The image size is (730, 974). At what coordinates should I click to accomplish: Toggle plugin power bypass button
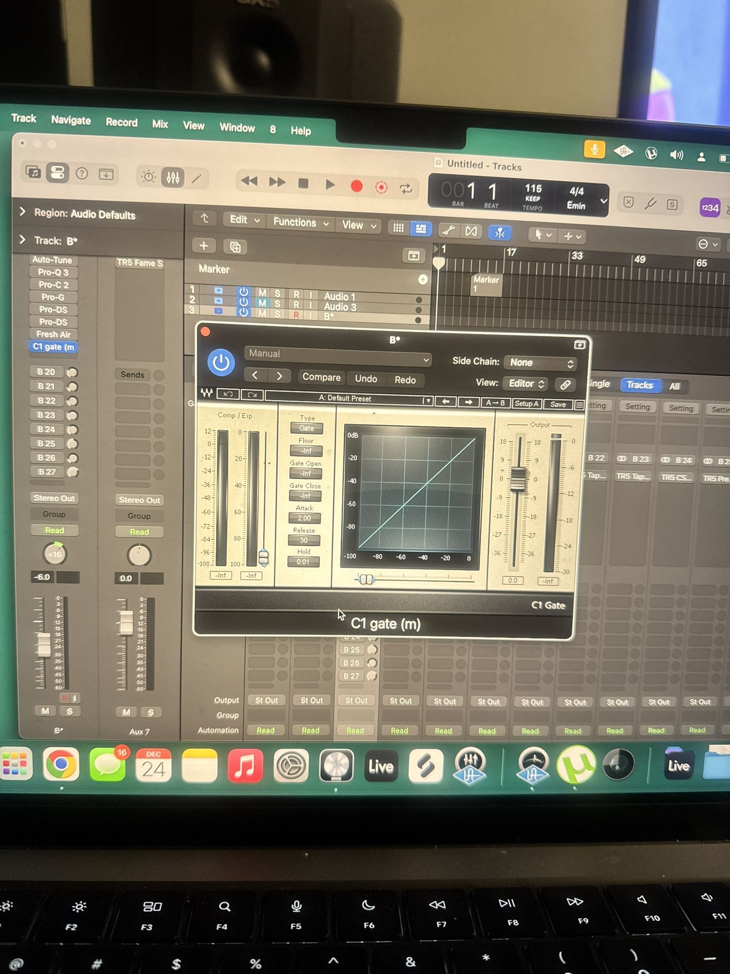221,363
